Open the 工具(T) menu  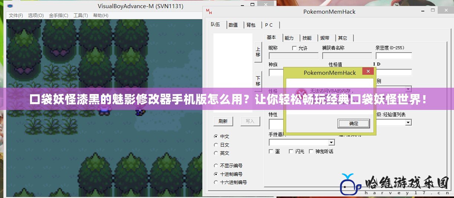coord(81,15)
